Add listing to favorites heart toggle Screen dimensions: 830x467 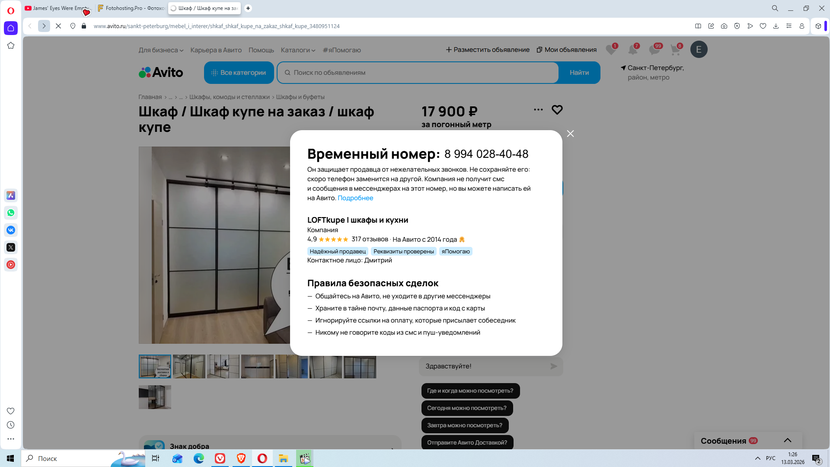557,110
